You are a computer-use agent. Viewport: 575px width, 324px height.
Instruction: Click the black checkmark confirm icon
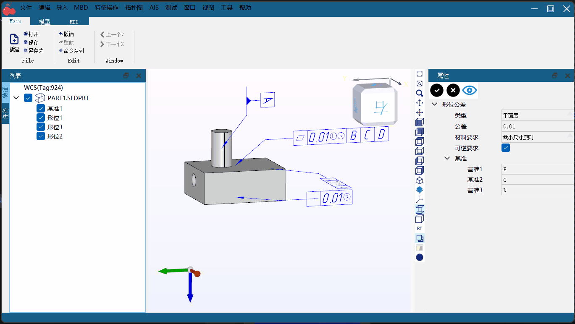pos(437,90)
